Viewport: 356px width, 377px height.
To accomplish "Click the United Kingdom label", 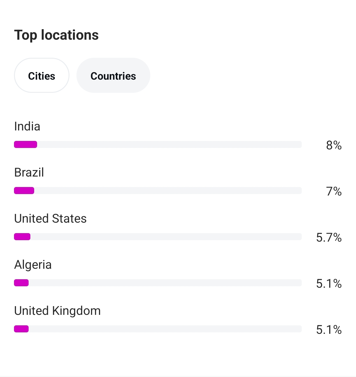I will (57, 311).
